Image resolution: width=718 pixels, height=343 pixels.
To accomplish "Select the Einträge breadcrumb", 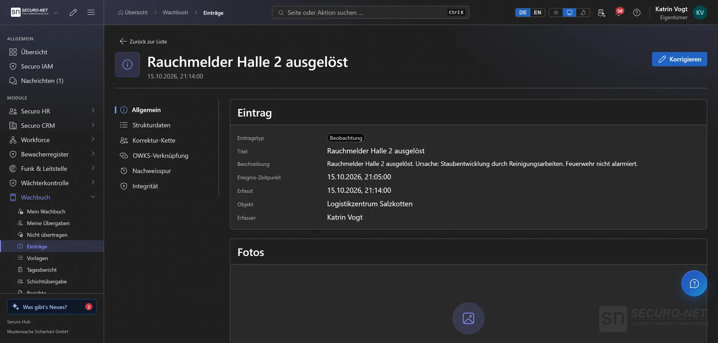I will tap(213, 13).
